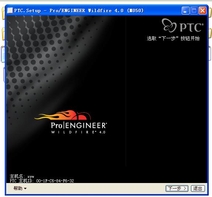The width and height of the screenshot is (212, 197).
Task: Close the PTC Setup window
Action: (202, 11)
